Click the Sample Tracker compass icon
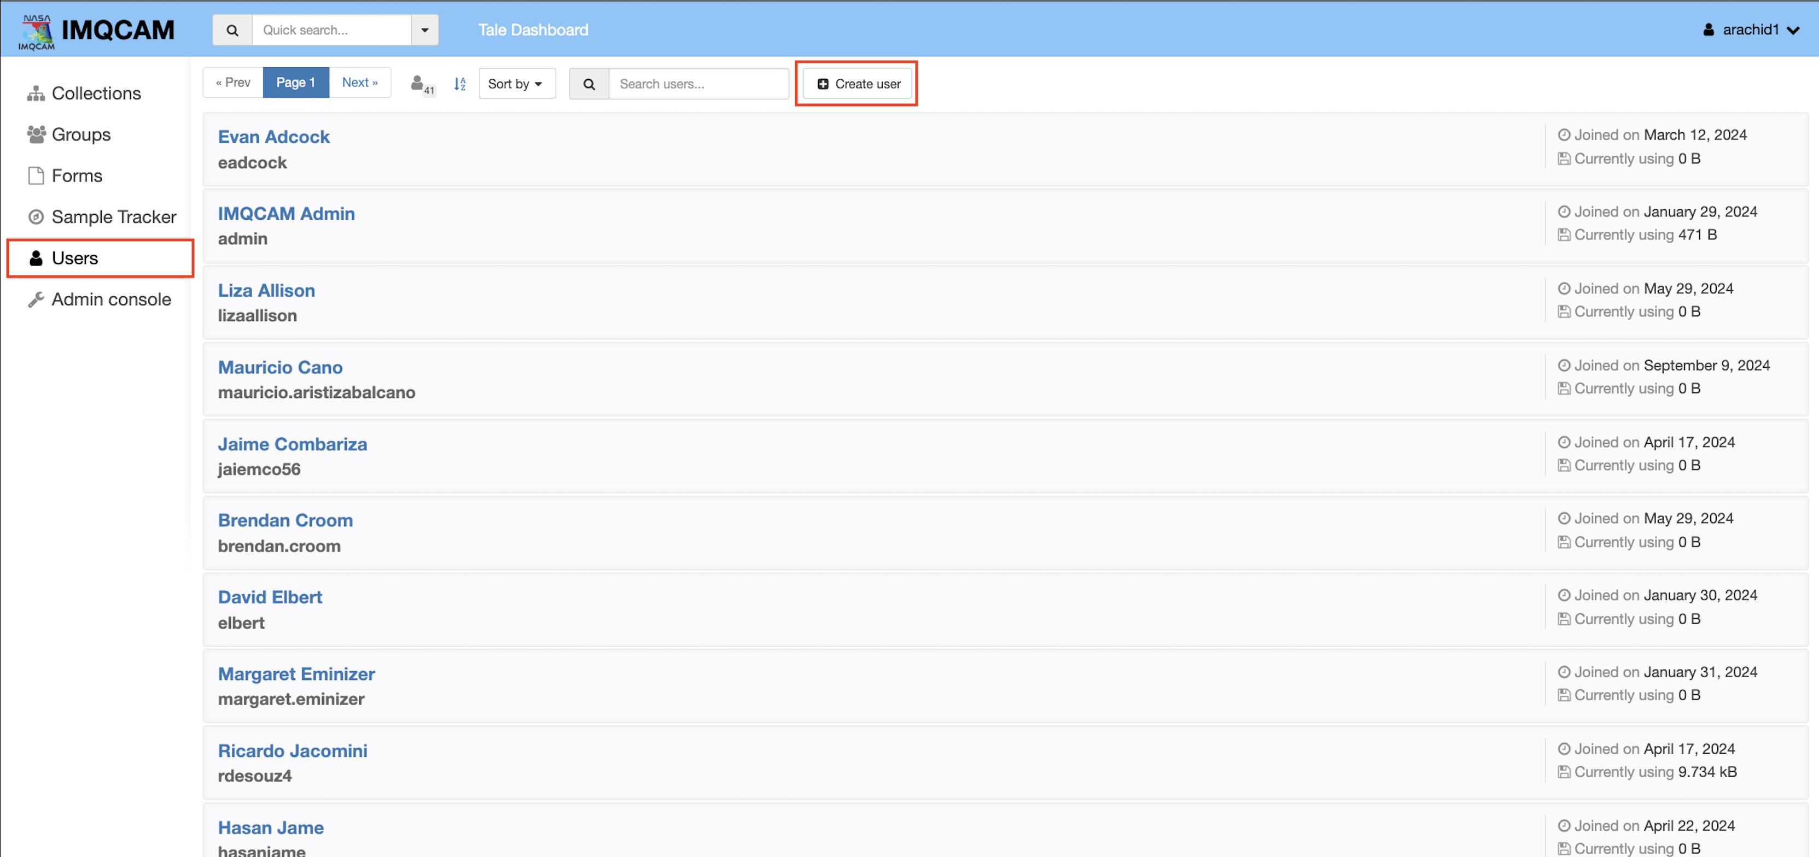 (36, 217)
